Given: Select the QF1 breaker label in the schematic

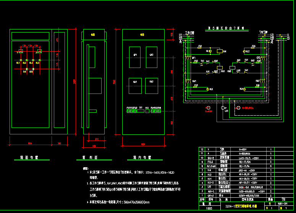Looking at the screenshot, I should 194,58.
